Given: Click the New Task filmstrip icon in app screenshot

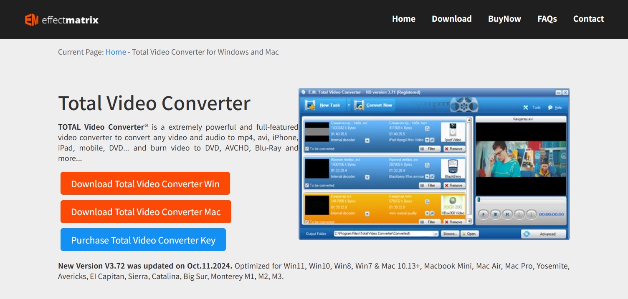Looking at the screenshot, I should tap(310, 105).
